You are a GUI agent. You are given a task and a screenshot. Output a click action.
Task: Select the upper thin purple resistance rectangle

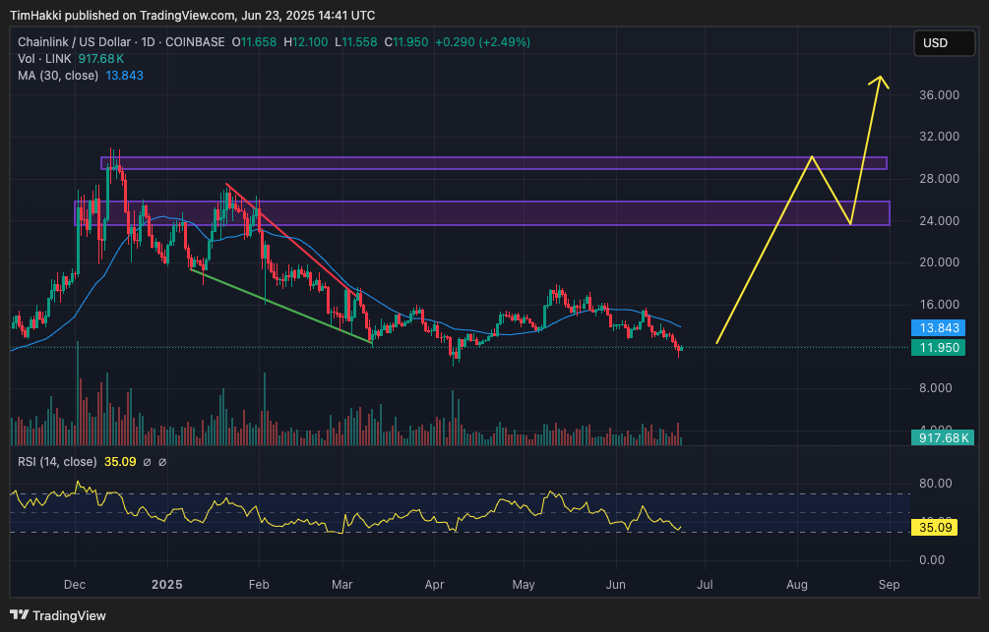tap(492, 163)
